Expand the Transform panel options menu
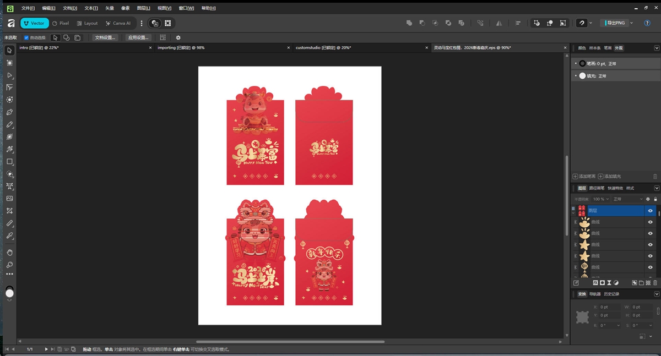Viewport: 661px width, 356px height. (657, 294)
